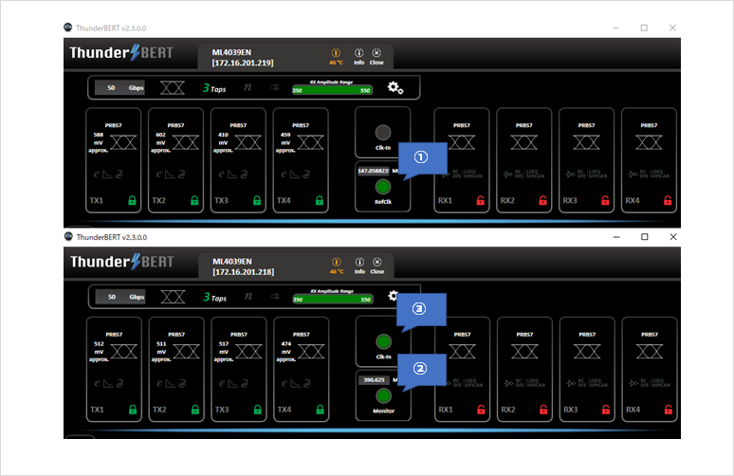Toggle TX3 green lock in .218 window
Viewport: 734px width, 476px height.
pos(257,410)
